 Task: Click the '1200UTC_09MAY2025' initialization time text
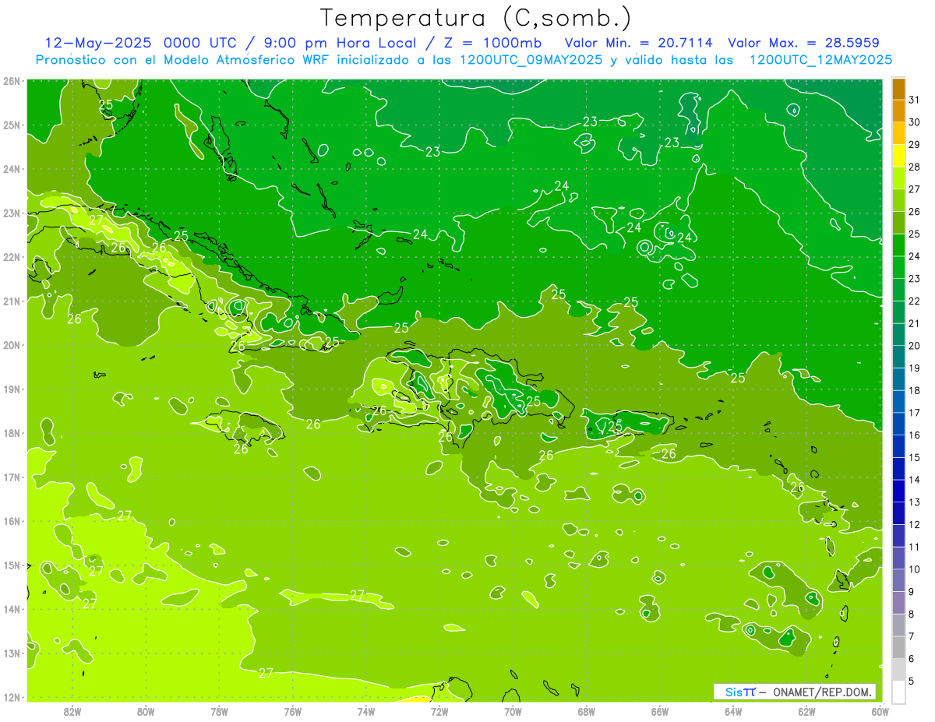(x=531, y=59)
